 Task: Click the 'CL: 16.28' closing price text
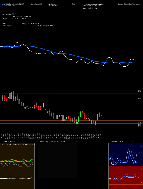pyautogui.click(x=53, y=5)
